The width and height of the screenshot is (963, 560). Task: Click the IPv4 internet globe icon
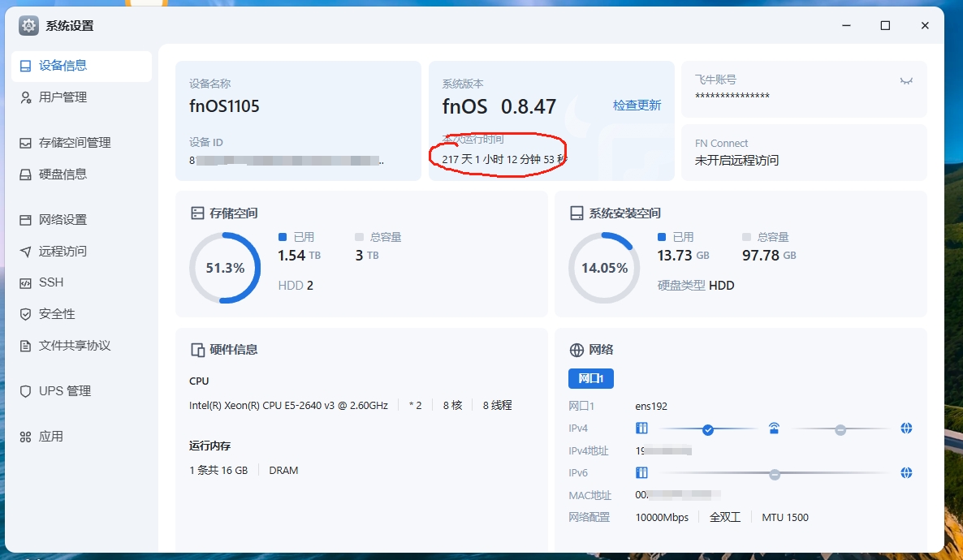pos(906,428)
